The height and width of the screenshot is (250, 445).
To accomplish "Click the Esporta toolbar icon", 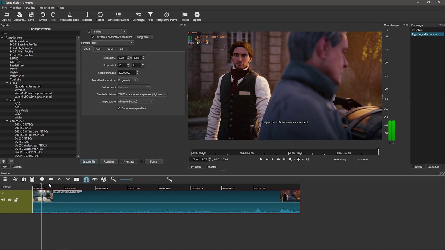I will pos(197,15).
